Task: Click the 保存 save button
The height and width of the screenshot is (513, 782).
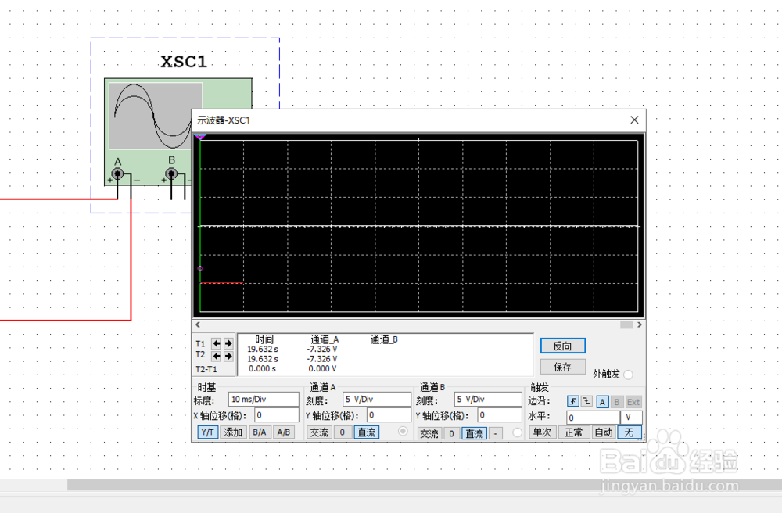Action: 562,368
